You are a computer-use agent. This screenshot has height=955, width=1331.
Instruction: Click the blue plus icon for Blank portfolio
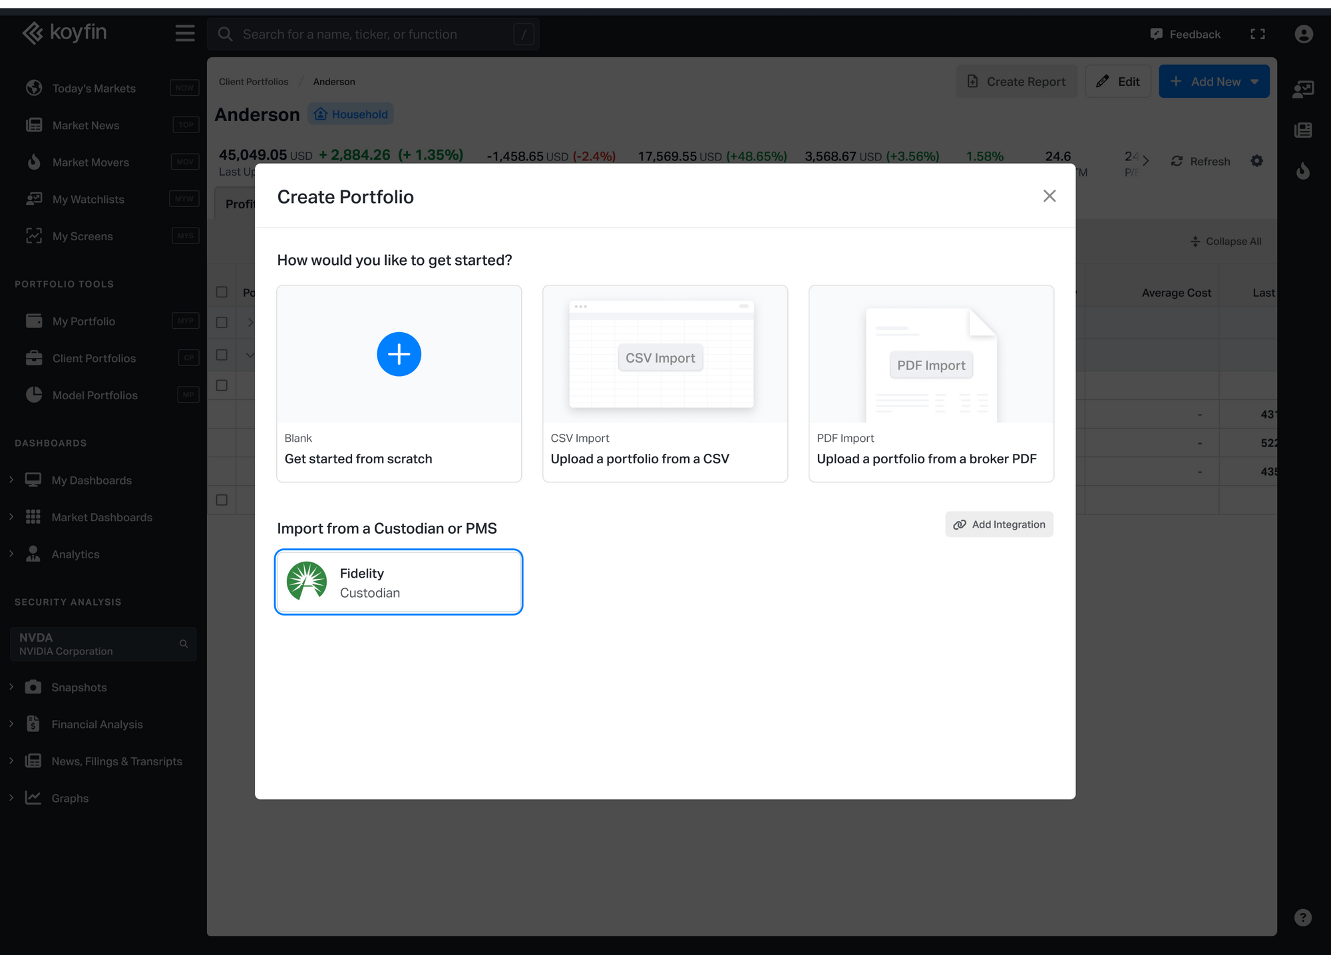point(399,354)
